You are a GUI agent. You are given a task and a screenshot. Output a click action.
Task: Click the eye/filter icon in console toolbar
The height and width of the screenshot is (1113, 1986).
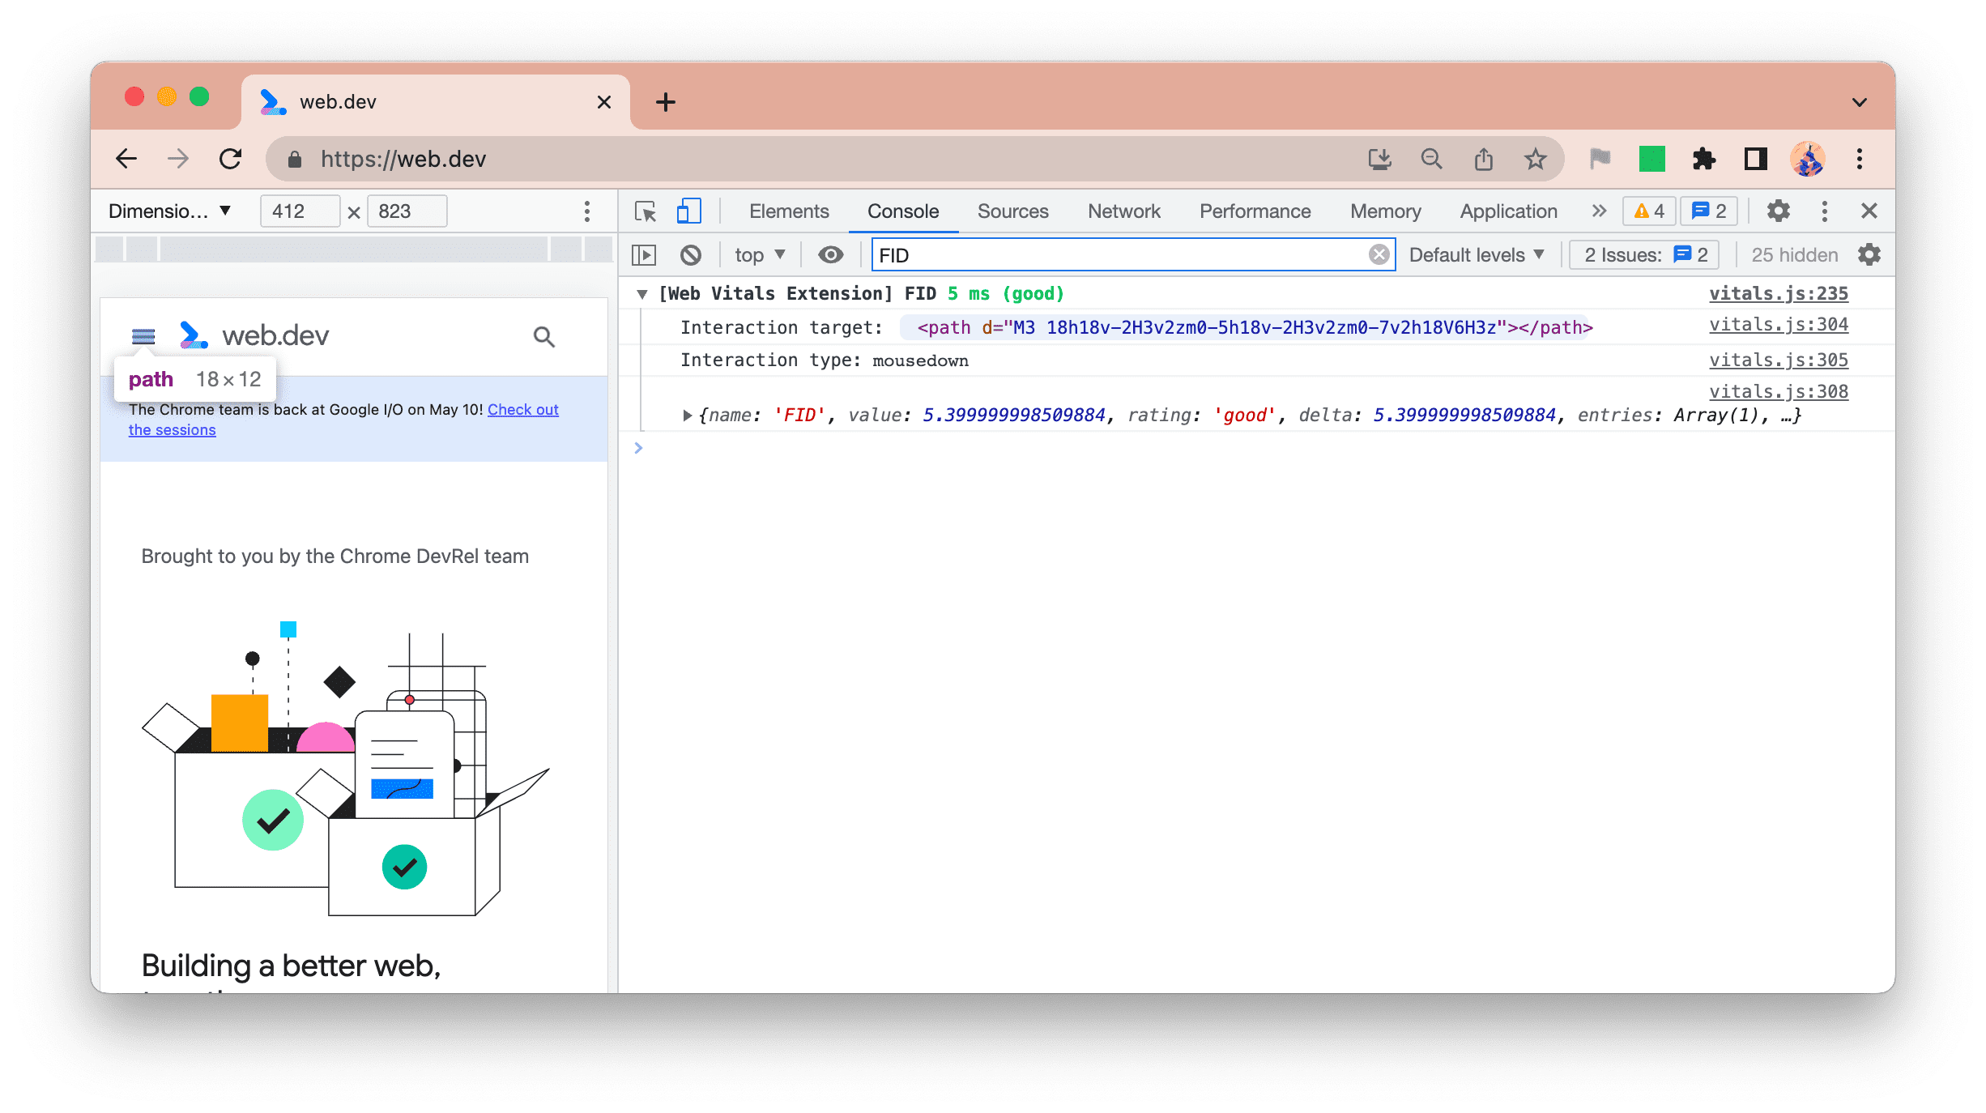(x=829, y=254)
